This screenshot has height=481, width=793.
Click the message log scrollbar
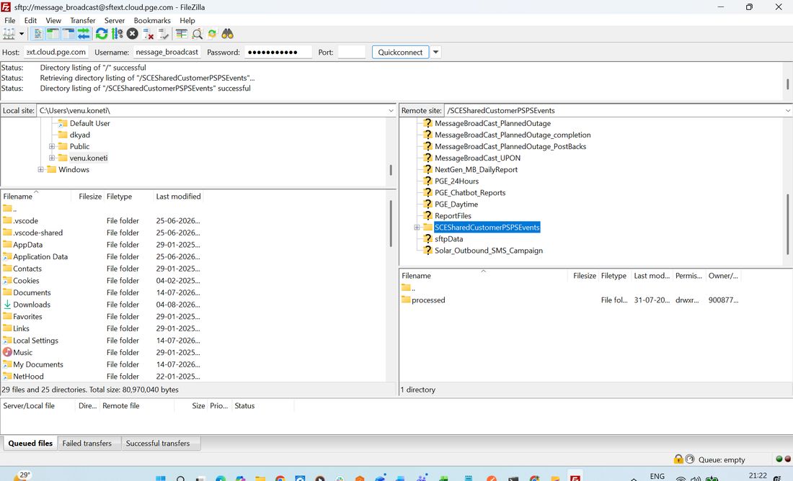tap(787, 84)
